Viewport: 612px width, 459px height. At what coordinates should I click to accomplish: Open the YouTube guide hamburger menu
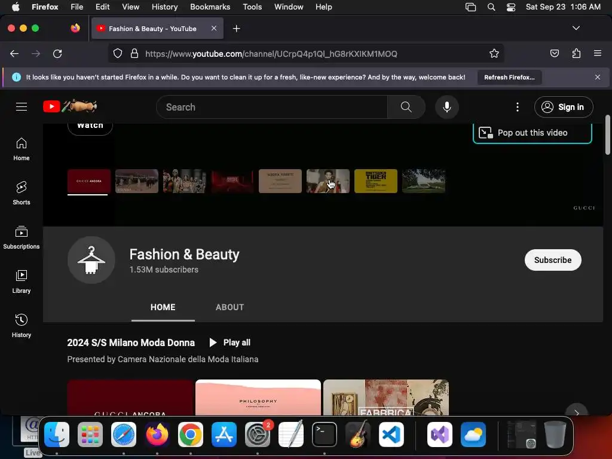(x=22, y=106)
